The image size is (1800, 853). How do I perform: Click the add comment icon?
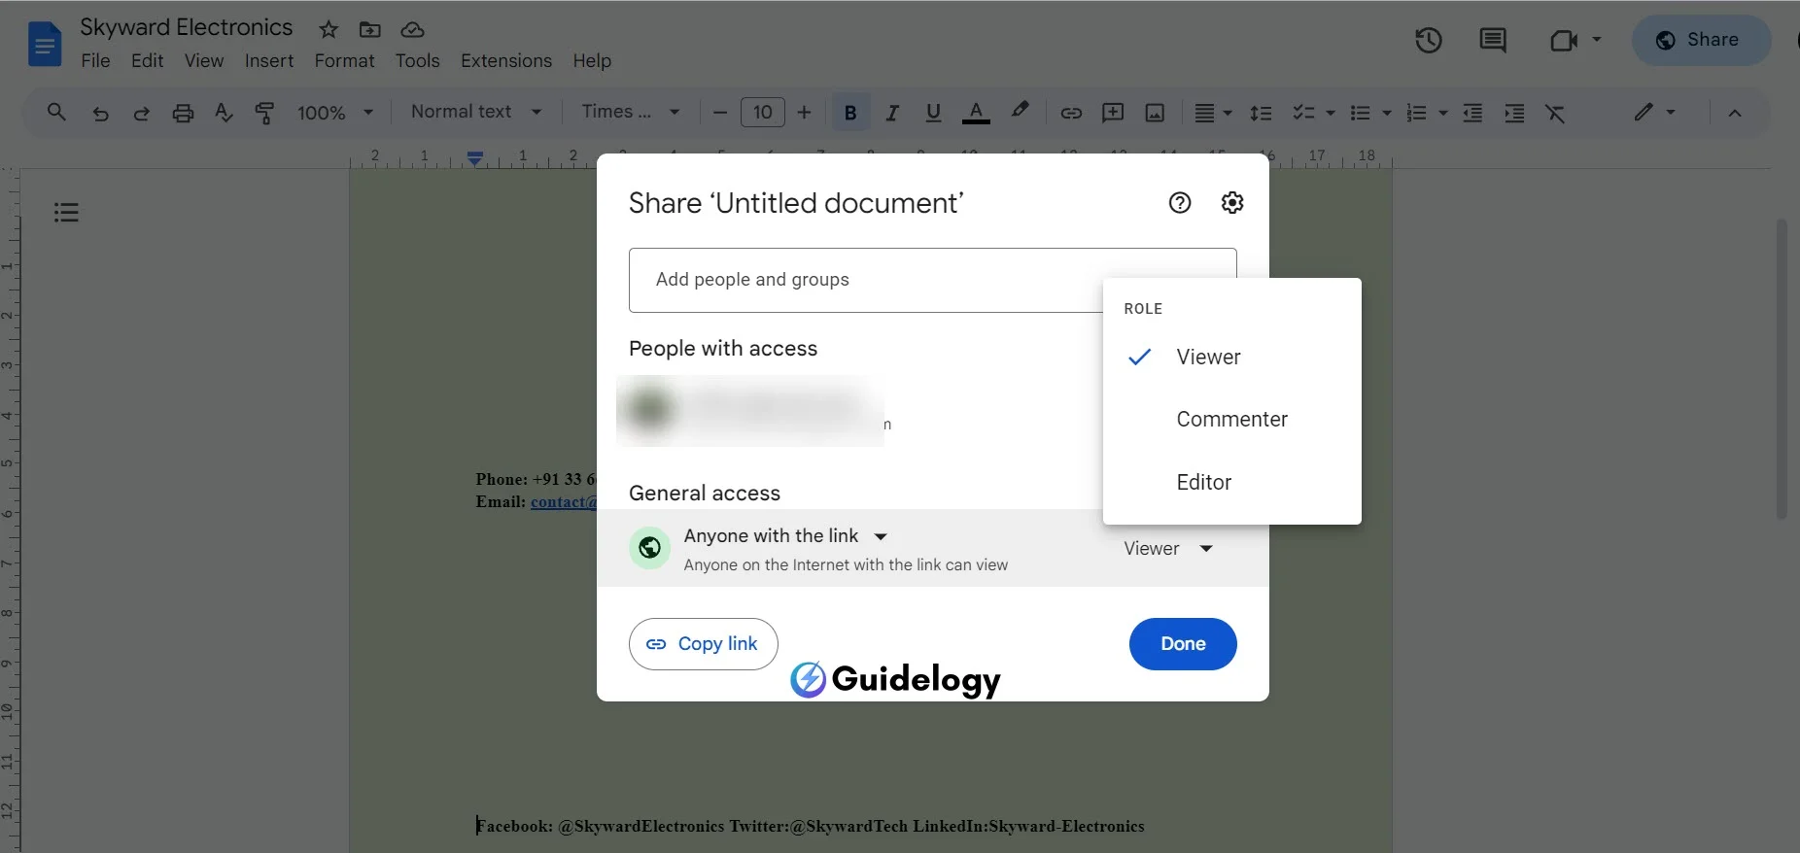(1113, 114)
